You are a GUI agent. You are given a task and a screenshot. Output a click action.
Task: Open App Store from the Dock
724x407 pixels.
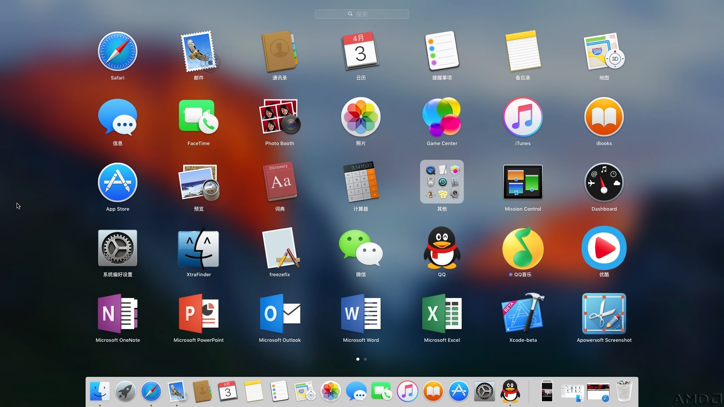[459, 391]
